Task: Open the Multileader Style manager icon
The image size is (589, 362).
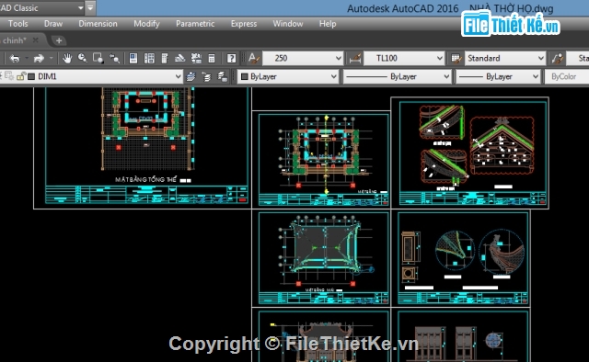Action: coord(558,58)
